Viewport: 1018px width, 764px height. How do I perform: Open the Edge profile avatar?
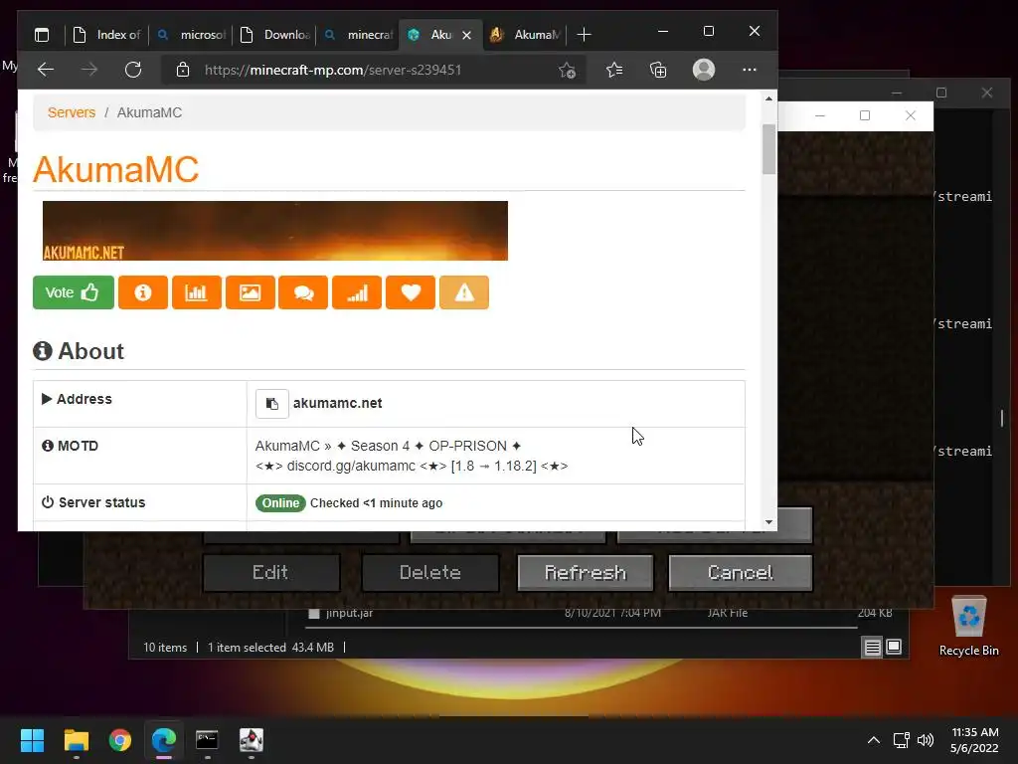click(704, 70)
